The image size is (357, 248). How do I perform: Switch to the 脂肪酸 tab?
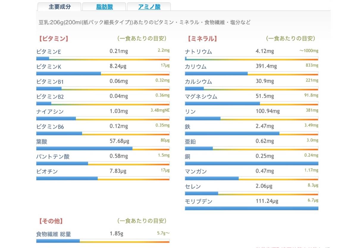[105, 7]
